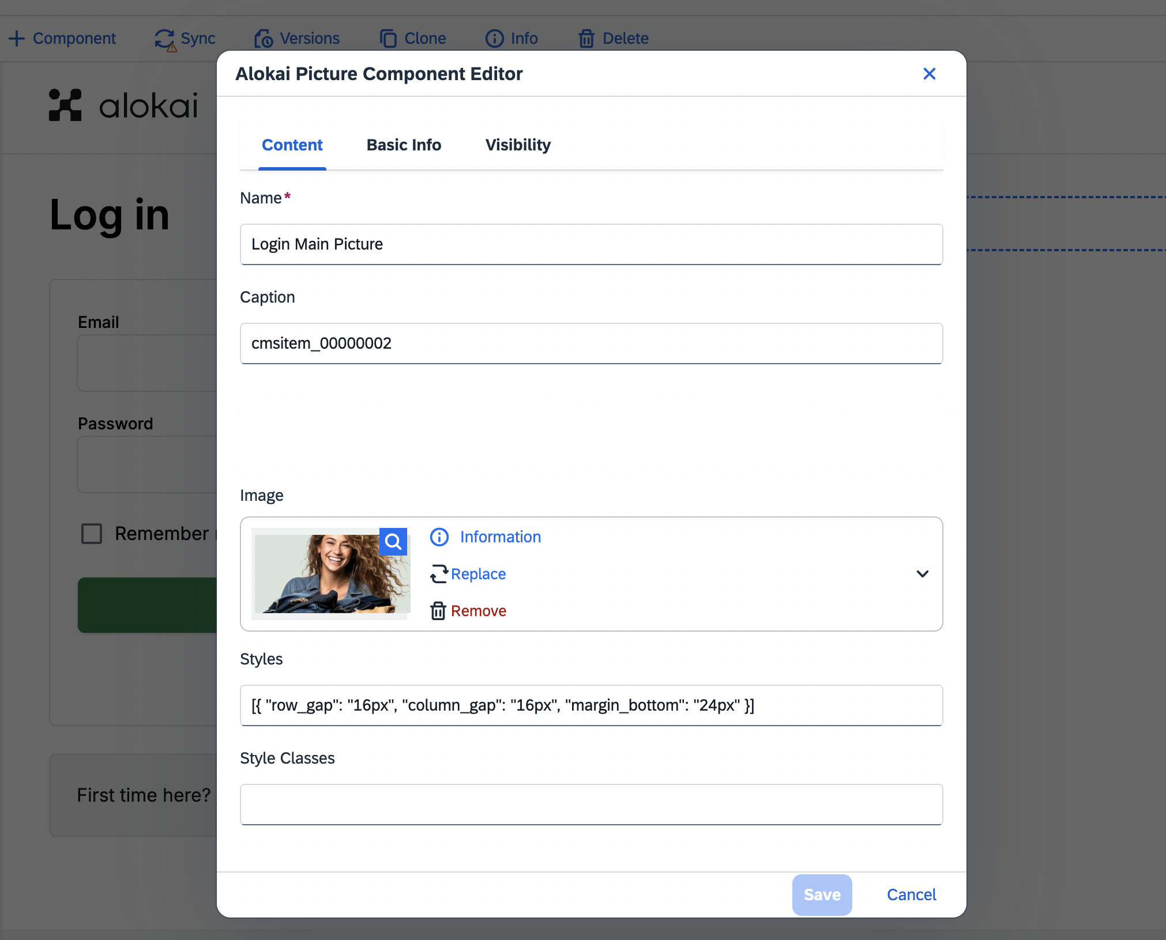
Task: Click the Replace arrows icon
Action: (x=439, y=574)
